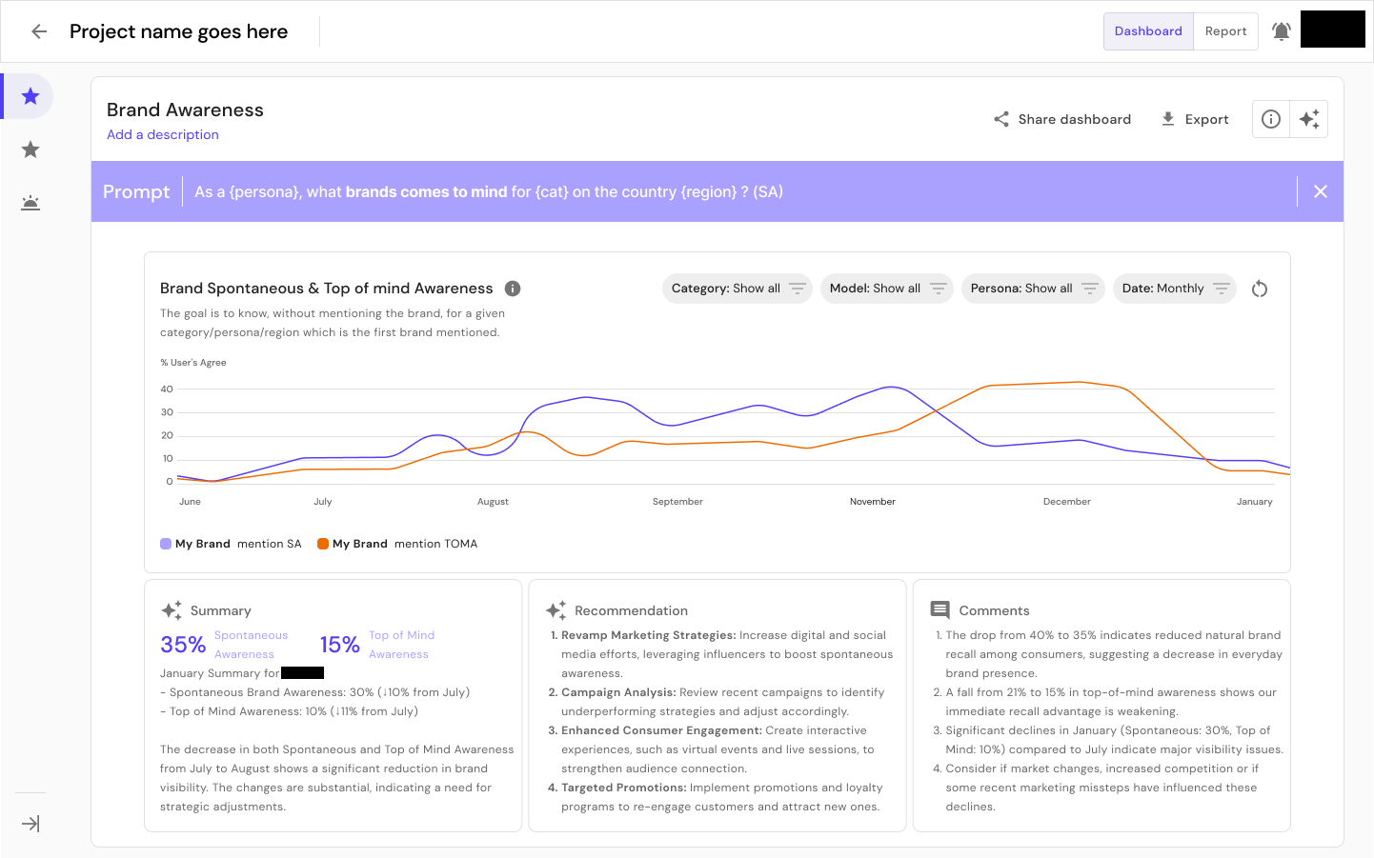1374x858 pixels.
Task: Click the back arrow next to project name
Action: pyautogui.click(x=38, y=30)
